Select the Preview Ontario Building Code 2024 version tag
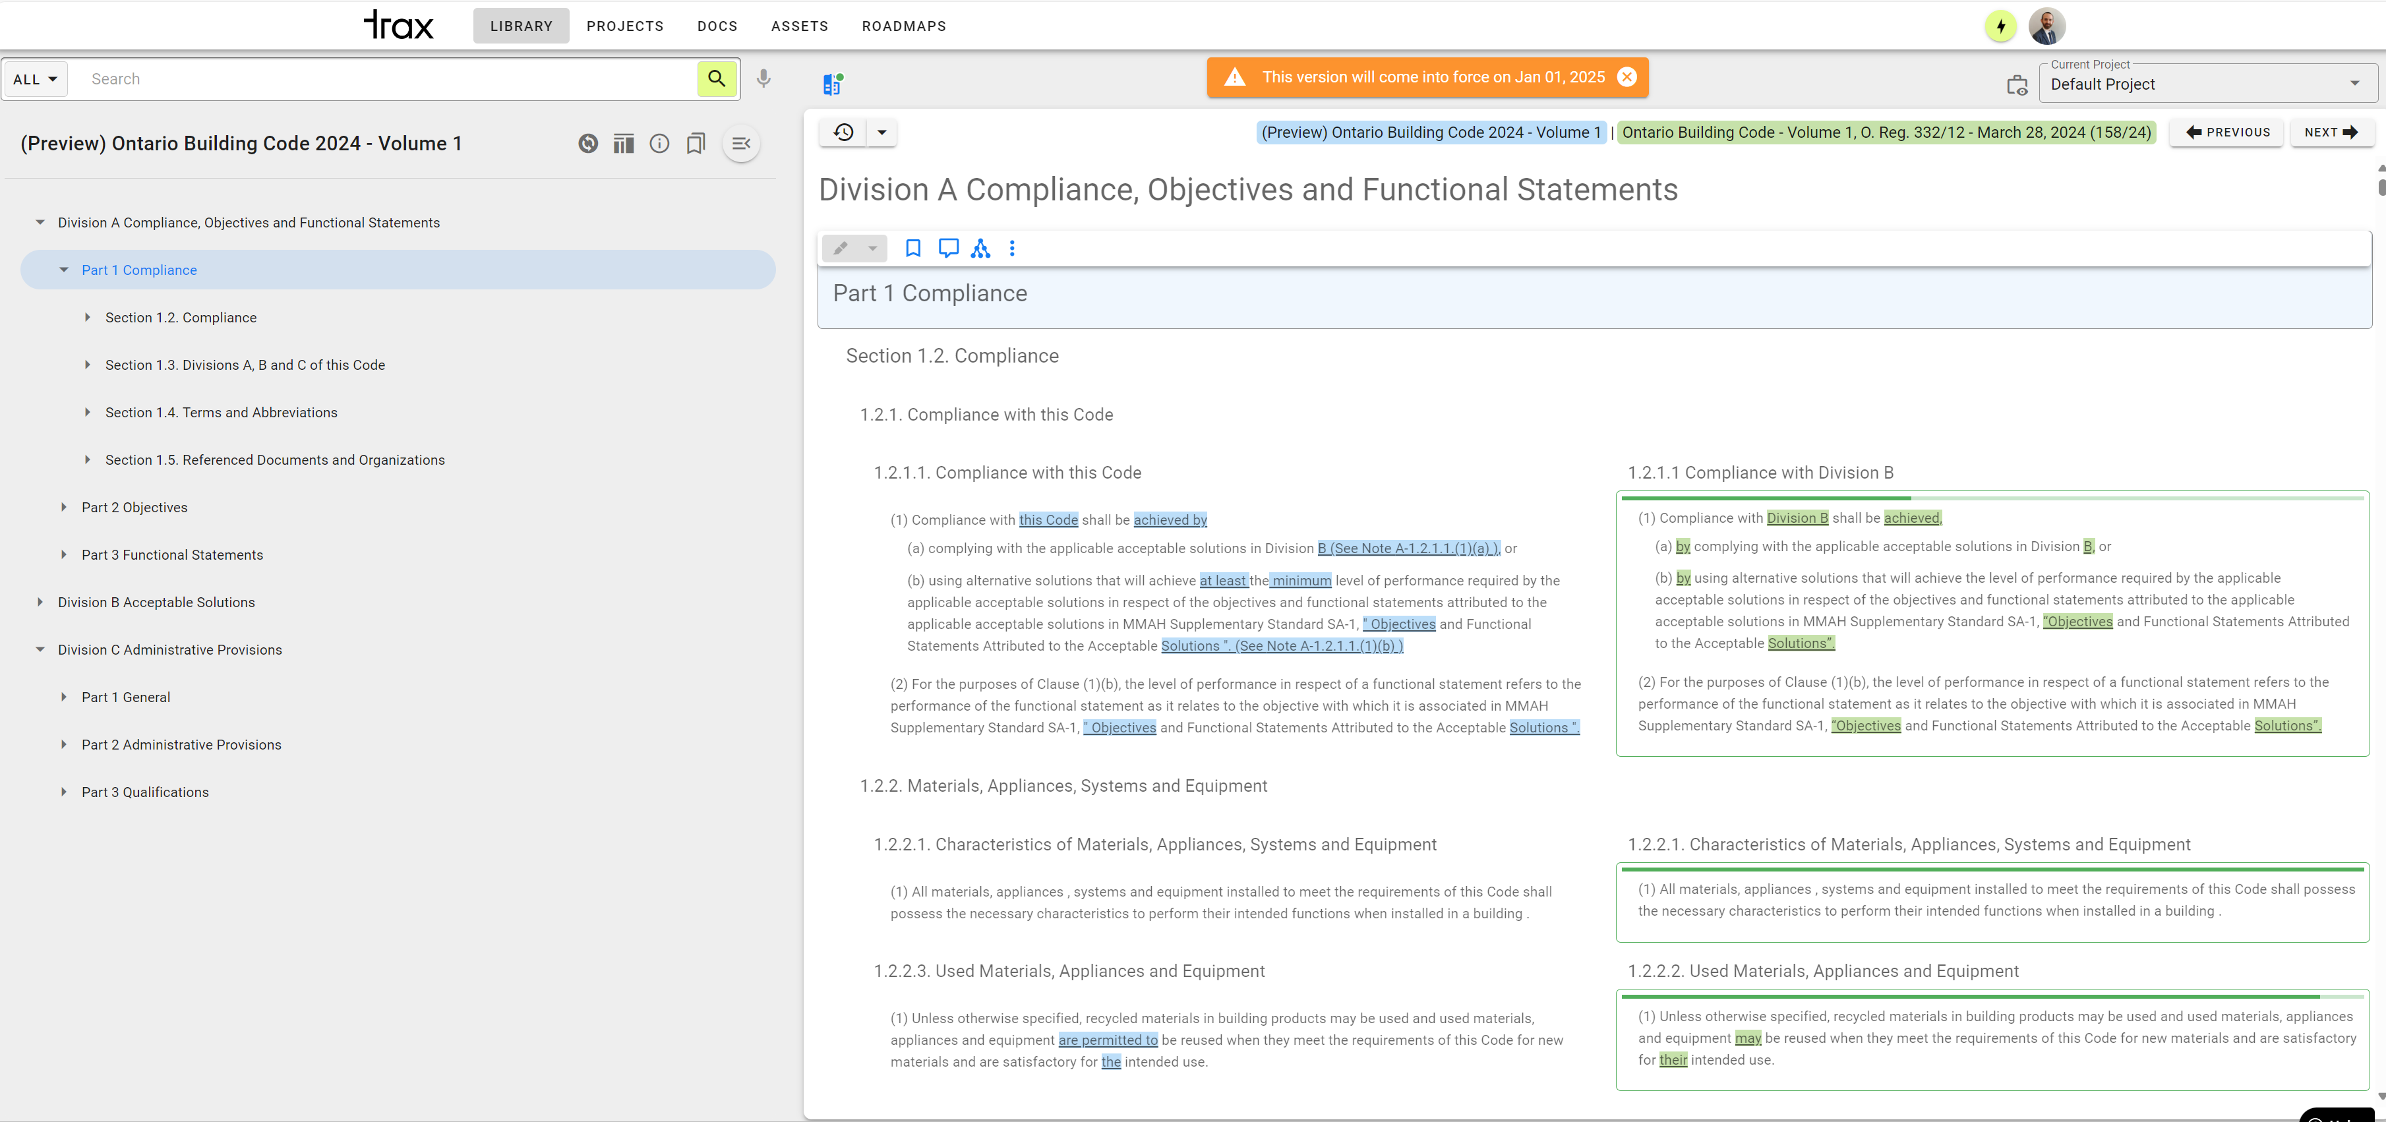The height and width of the screenshot is (1122, 2386). pyautogui.click(x=1431, y=132)
